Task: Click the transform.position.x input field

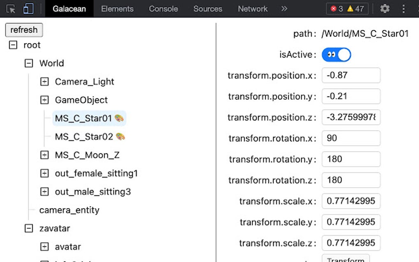Action: [351, 76]
